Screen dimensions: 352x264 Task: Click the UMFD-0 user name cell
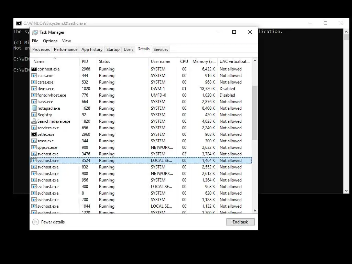[x=158, y=95]
